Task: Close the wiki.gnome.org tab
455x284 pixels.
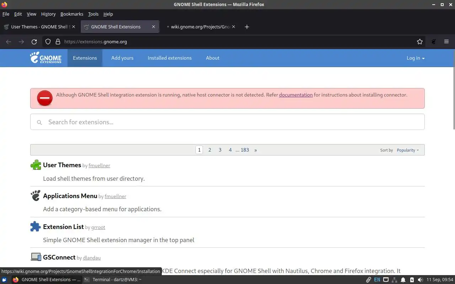Action: [234, 27]
